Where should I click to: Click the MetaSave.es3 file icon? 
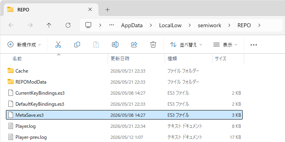11,115
